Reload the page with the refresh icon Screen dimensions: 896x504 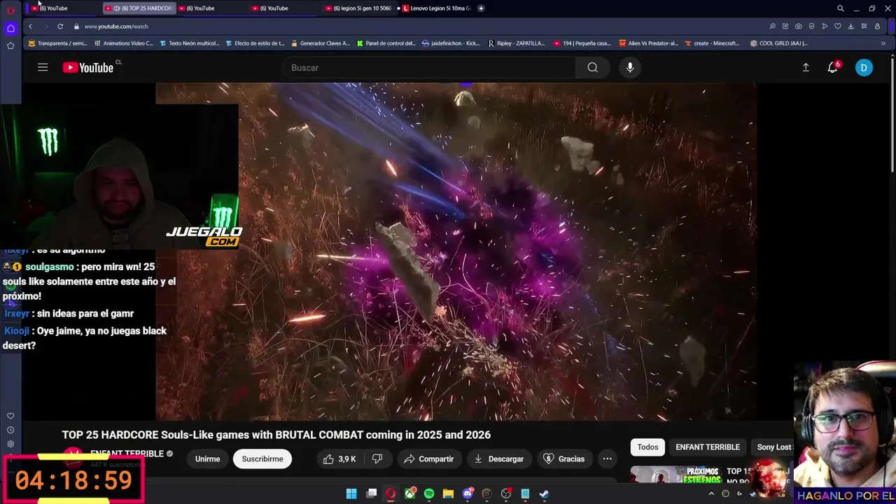[60, 26]
